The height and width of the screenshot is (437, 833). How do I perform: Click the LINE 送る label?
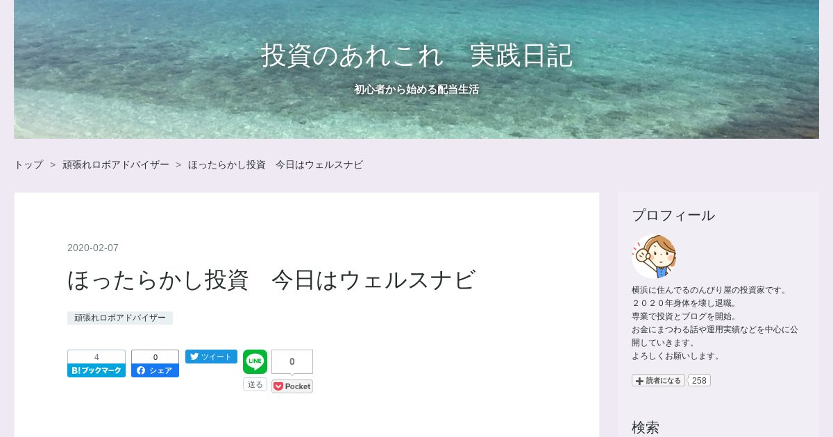255,384
